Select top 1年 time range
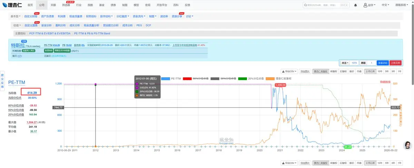Image resolution: width=414 pixels, height=168 pixels. [x=400, y=71]
